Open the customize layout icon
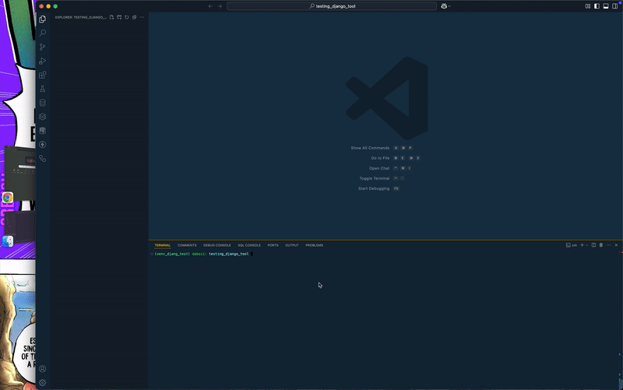The image size is (623, 390). tap(588, 6)
